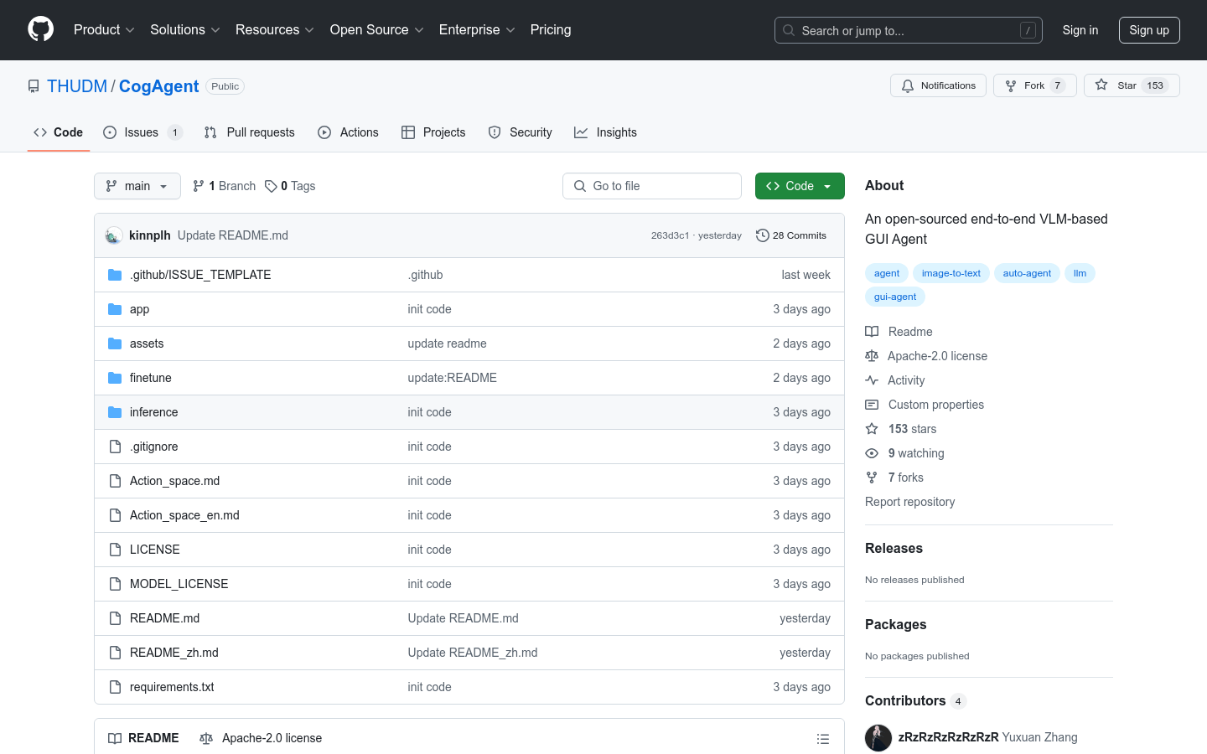
Task: Click the file icon for LICENSE
Action: click(115, 550)
